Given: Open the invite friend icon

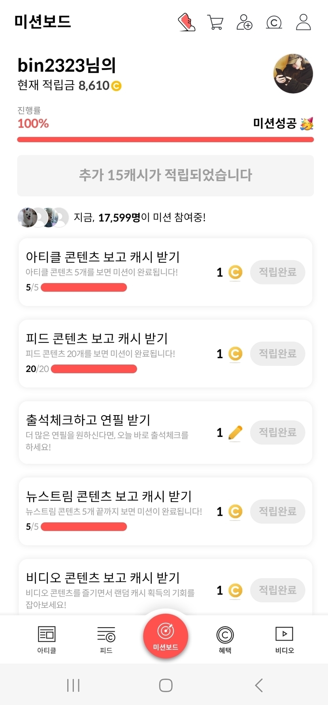Looking at the screenshot, I should [244, 22].
